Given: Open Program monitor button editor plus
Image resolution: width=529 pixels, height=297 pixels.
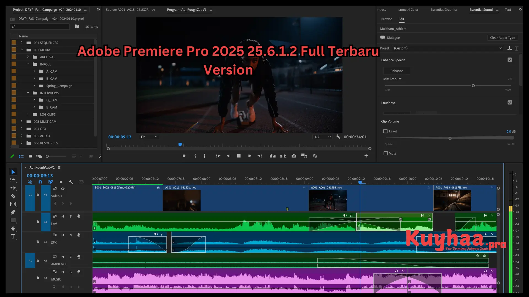Looking at the screenshot, I should click(x=366, y=156).
